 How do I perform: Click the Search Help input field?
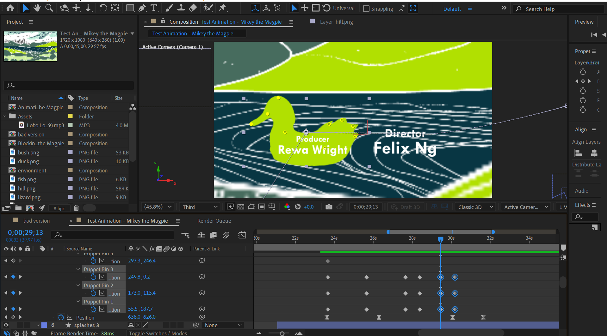pos(559,9)
